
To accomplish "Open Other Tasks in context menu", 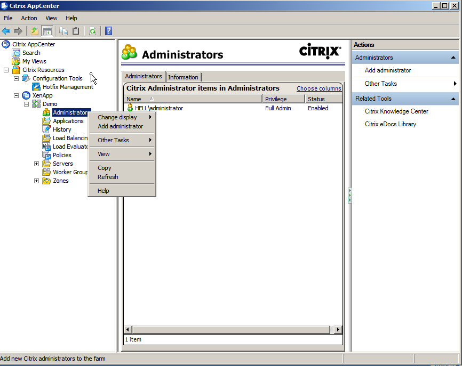I will (x=122, y=140).
